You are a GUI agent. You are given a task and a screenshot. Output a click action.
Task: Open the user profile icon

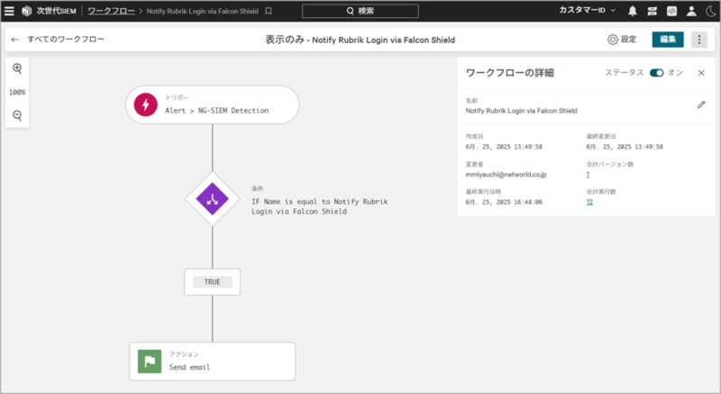coord(691,11)
